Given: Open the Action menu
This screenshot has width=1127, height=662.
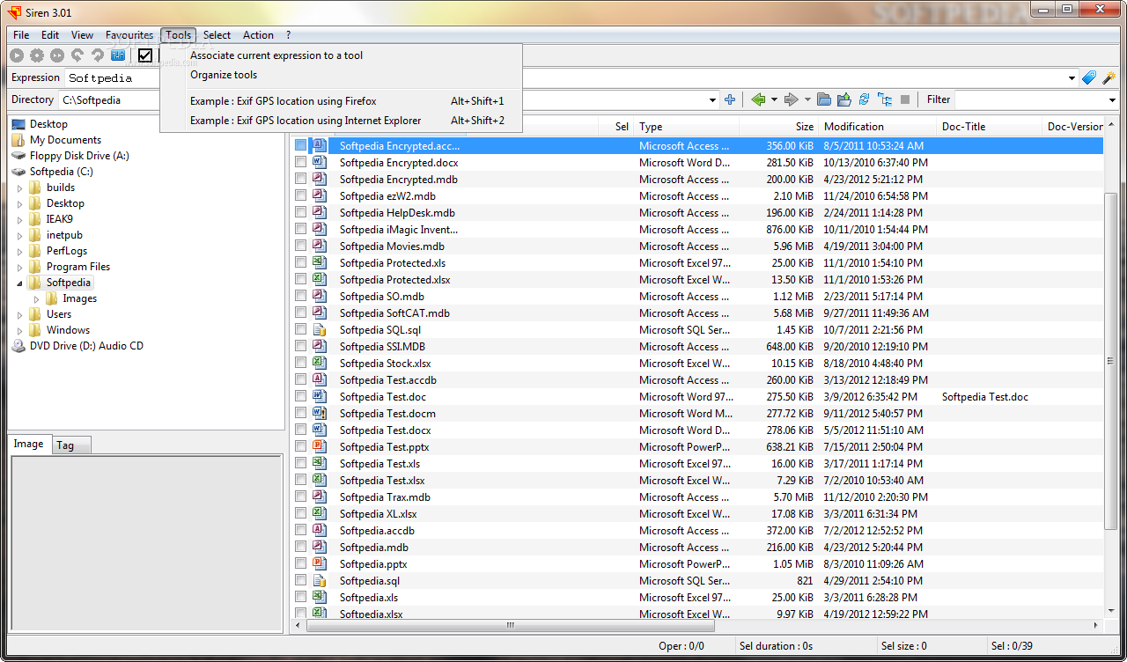Looking at the screenshot, I should [258, 35].
